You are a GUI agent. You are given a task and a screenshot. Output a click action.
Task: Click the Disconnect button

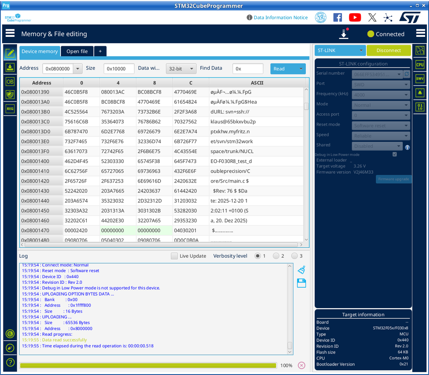[388, 51]
